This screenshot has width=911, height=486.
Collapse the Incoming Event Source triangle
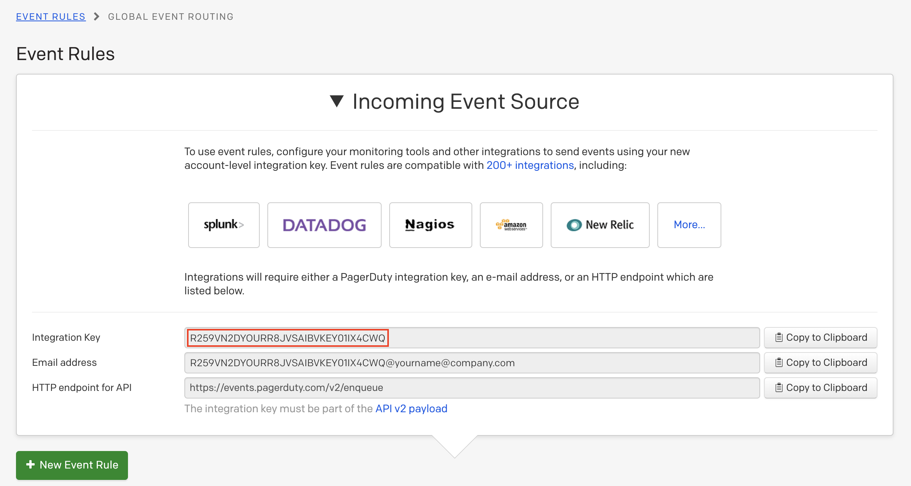[337, 101]
